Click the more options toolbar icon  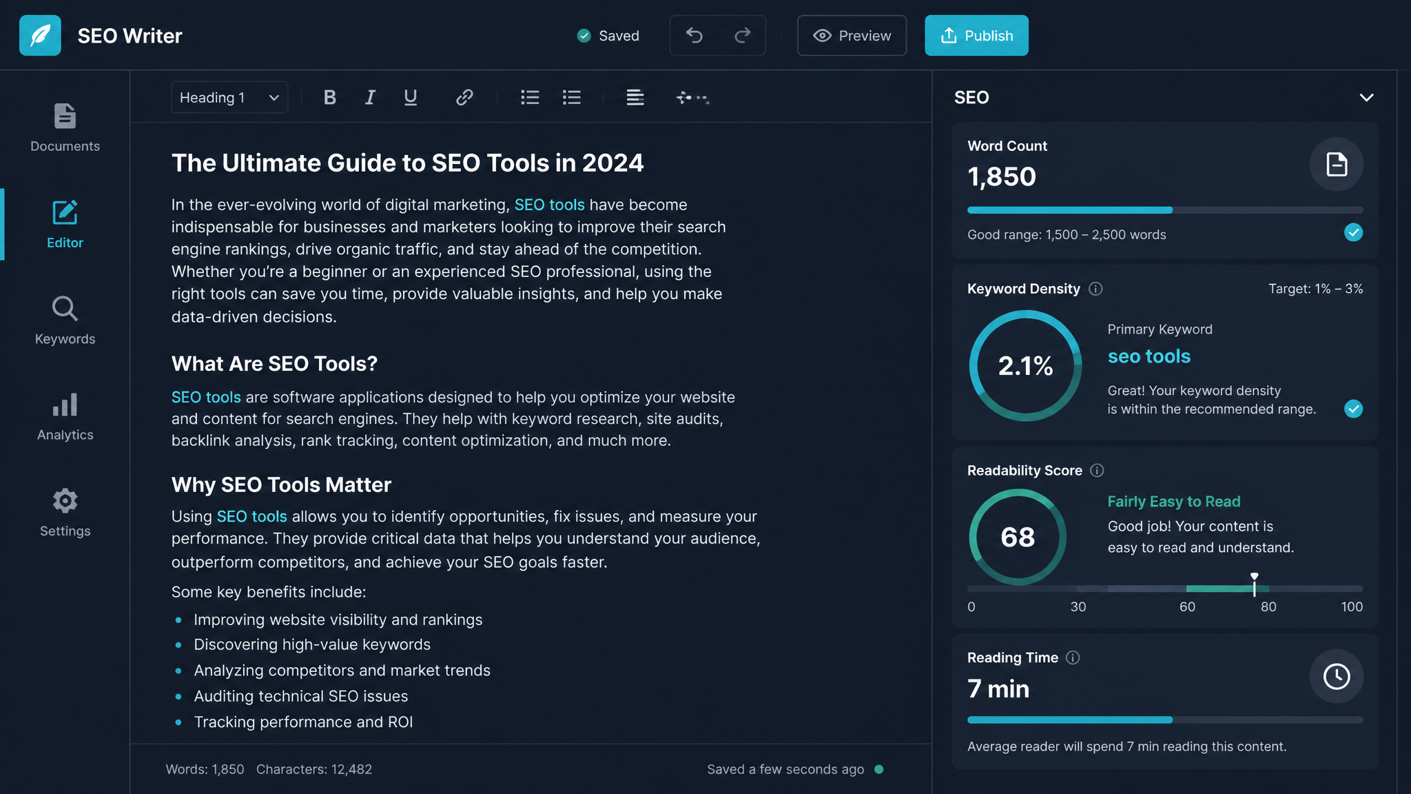692,97
